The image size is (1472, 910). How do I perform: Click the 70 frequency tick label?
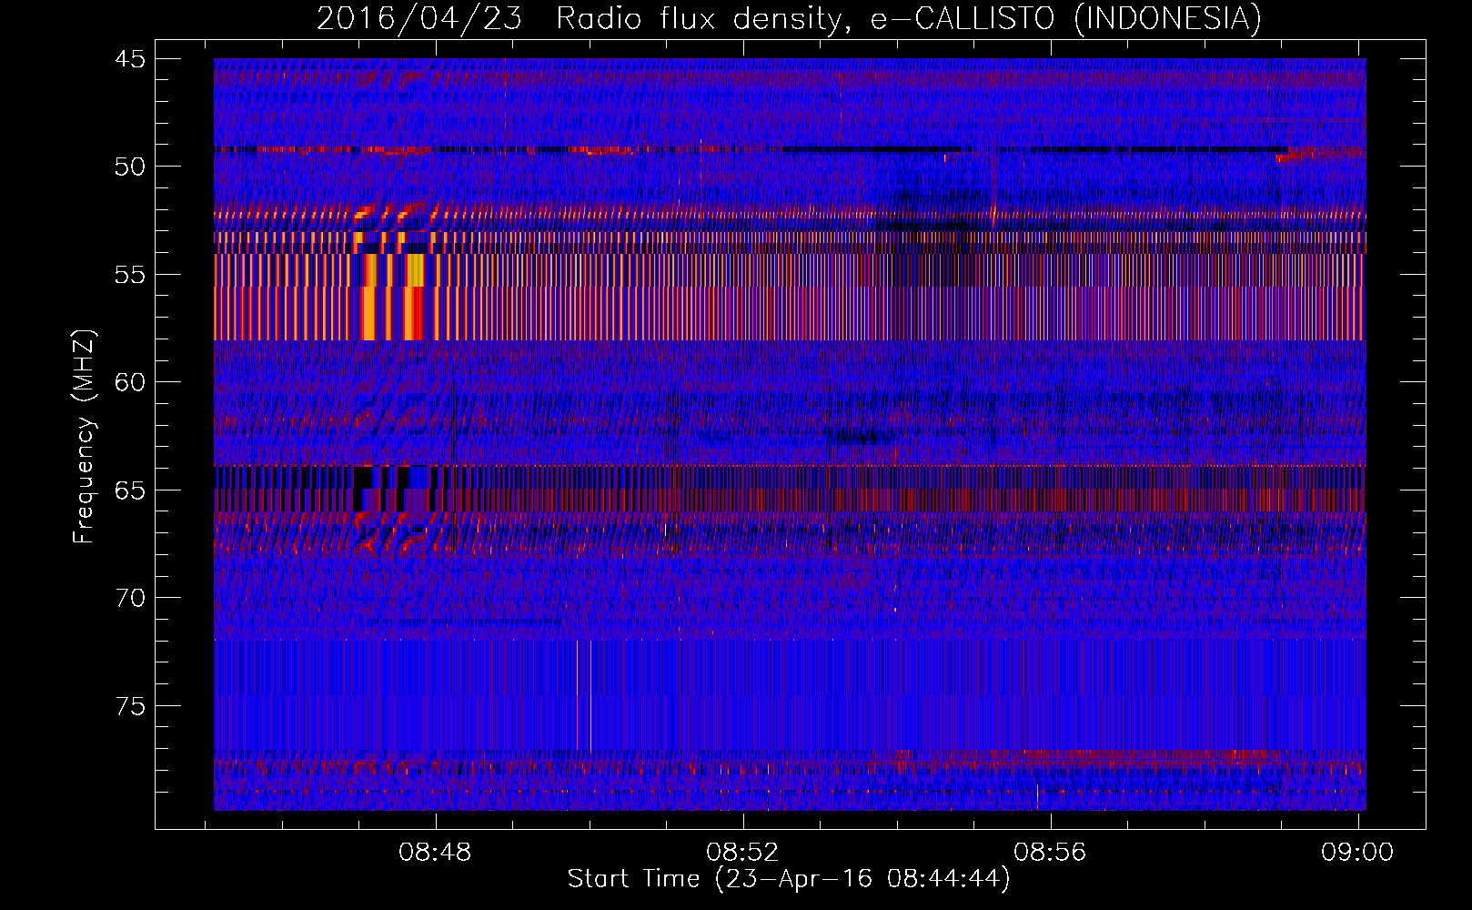(130, 598)
